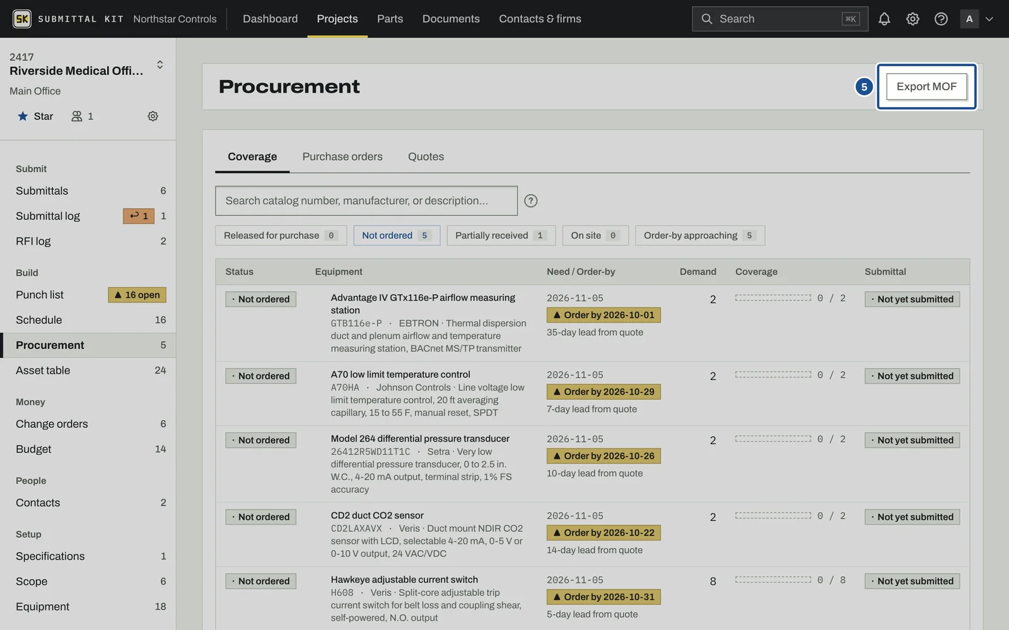
Task: Open Not ordered status on A70 row
Action: 261,376
